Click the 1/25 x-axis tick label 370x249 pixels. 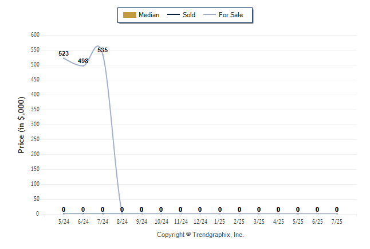[x=219, y=221]
